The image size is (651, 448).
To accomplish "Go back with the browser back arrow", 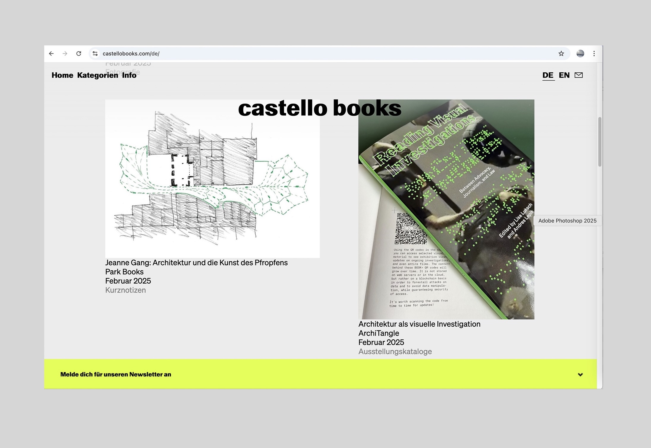I will click(x=51, y=53).
